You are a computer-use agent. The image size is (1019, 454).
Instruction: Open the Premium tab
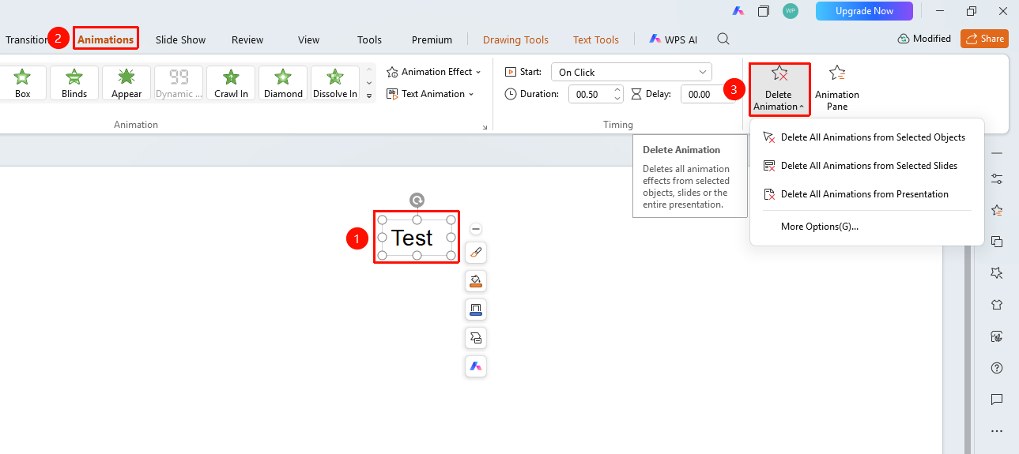432,39
